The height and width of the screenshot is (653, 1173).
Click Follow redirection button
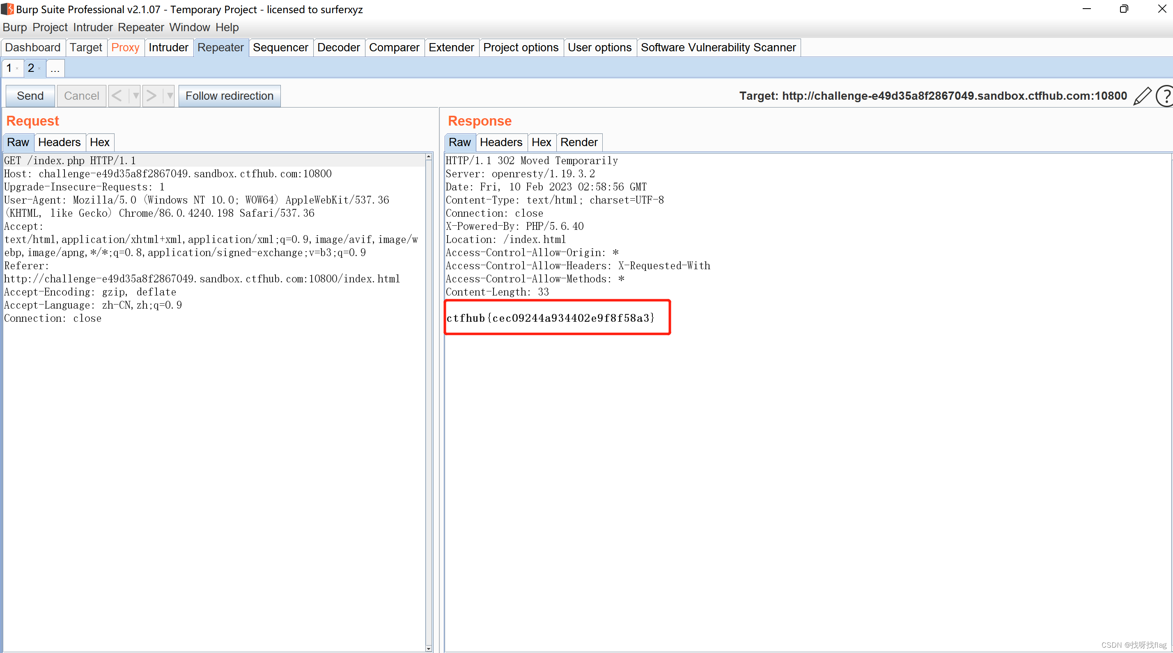point(229,96)
